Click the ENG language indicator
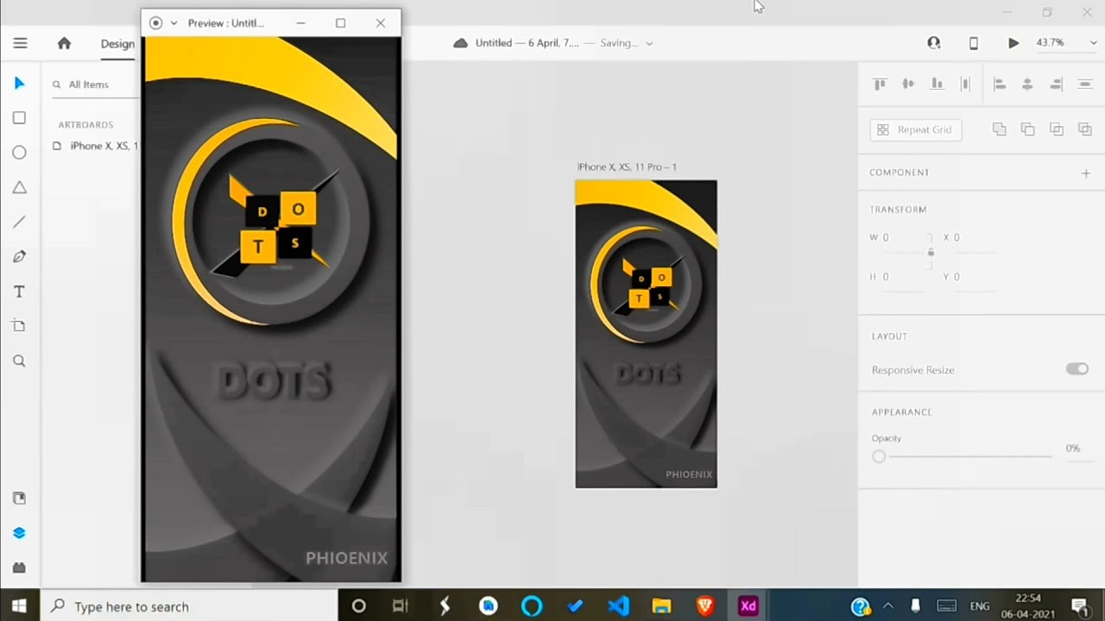The height and width of the screenshot is (621, 1105). tap(980, 606)
